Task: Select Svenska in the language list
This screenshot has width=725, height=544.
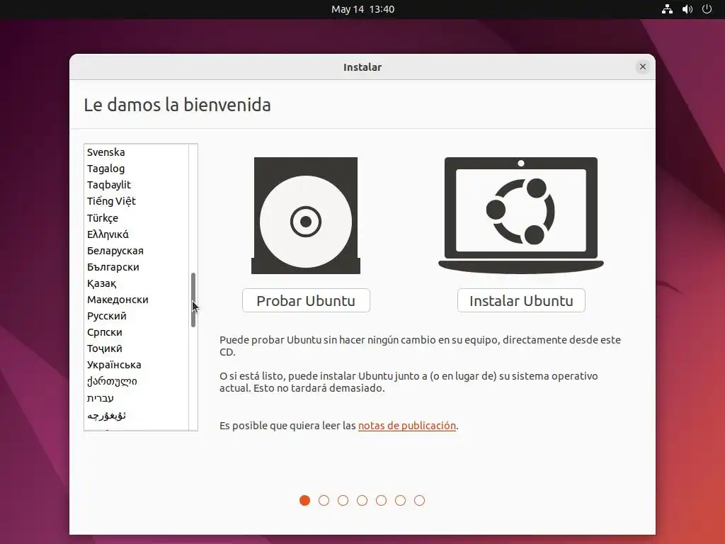Action: 137,152
